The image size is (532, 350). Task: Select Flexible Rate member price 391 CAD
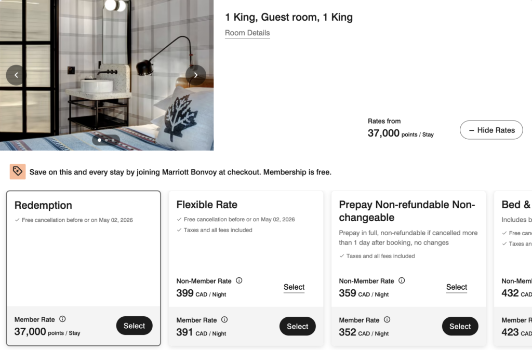click(297, 326)
